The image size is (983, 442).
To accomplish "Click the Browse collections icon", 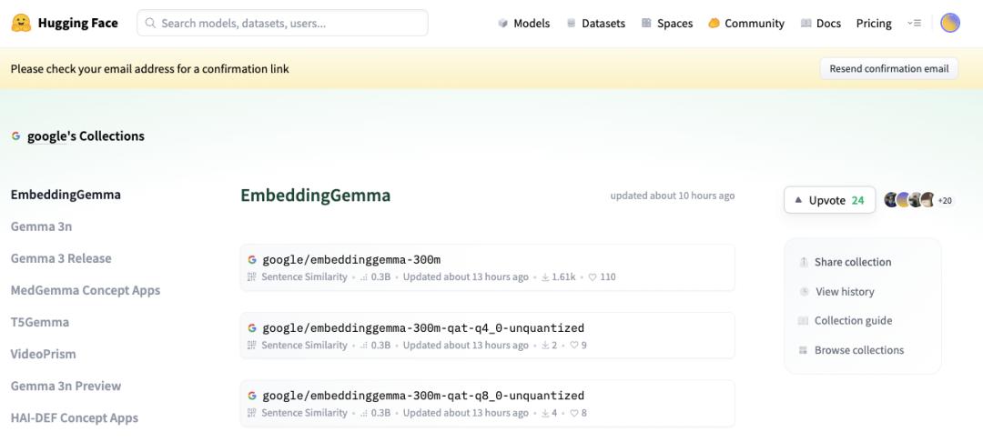I will [x=804, y=350].
